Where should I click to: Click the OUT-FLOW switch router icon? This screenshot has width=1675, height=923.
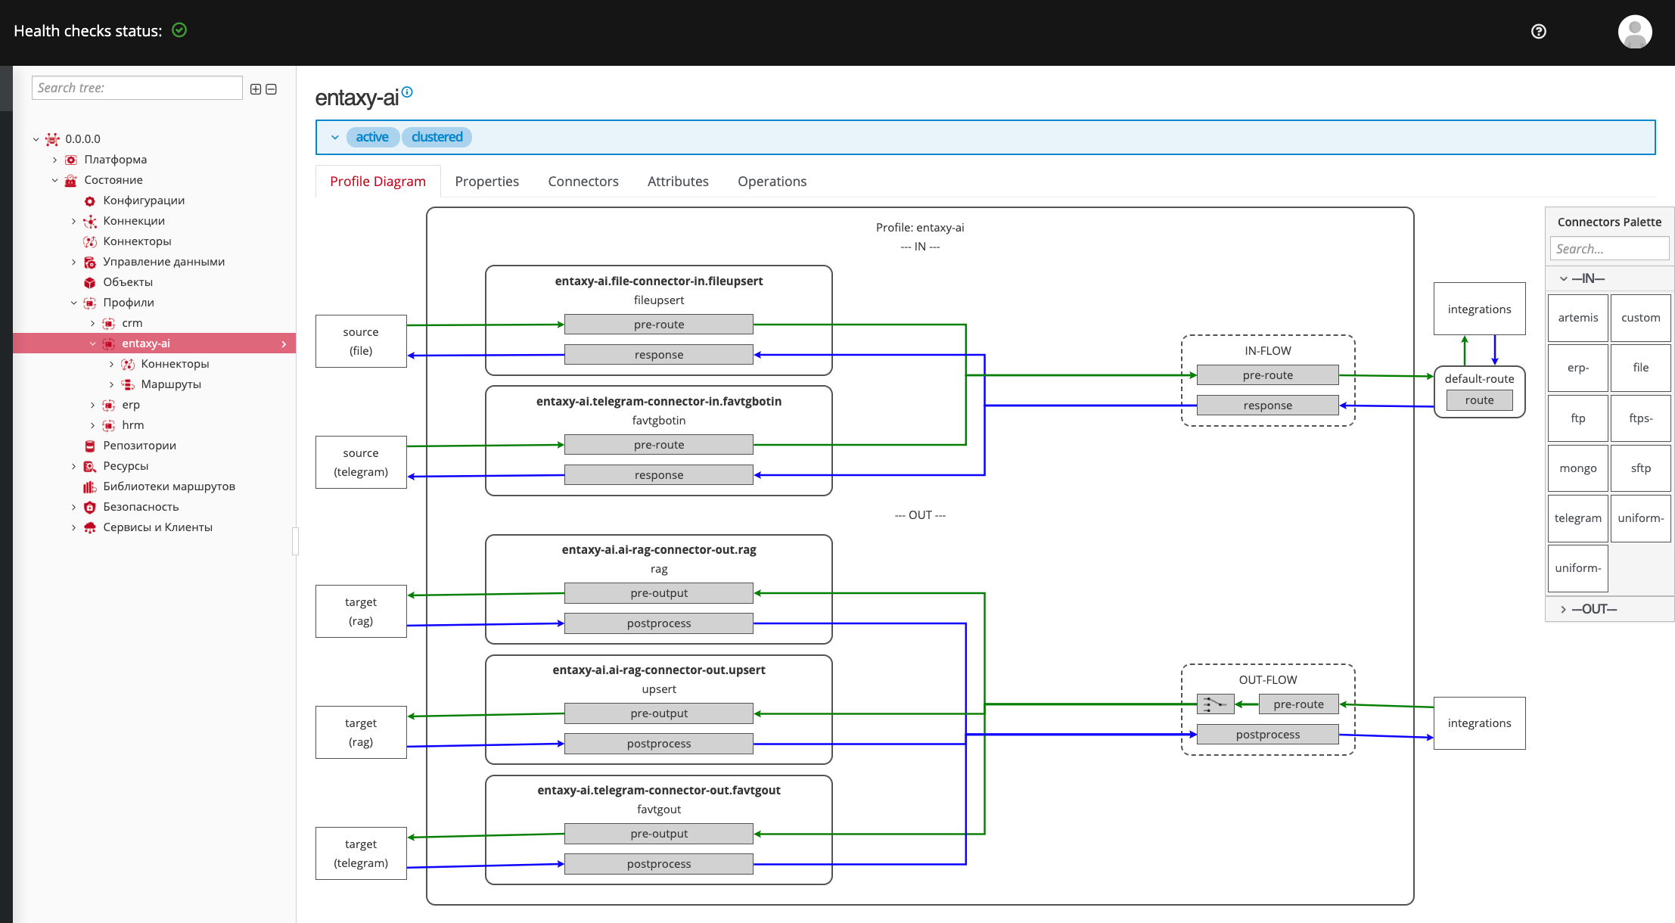[1215, 704]
